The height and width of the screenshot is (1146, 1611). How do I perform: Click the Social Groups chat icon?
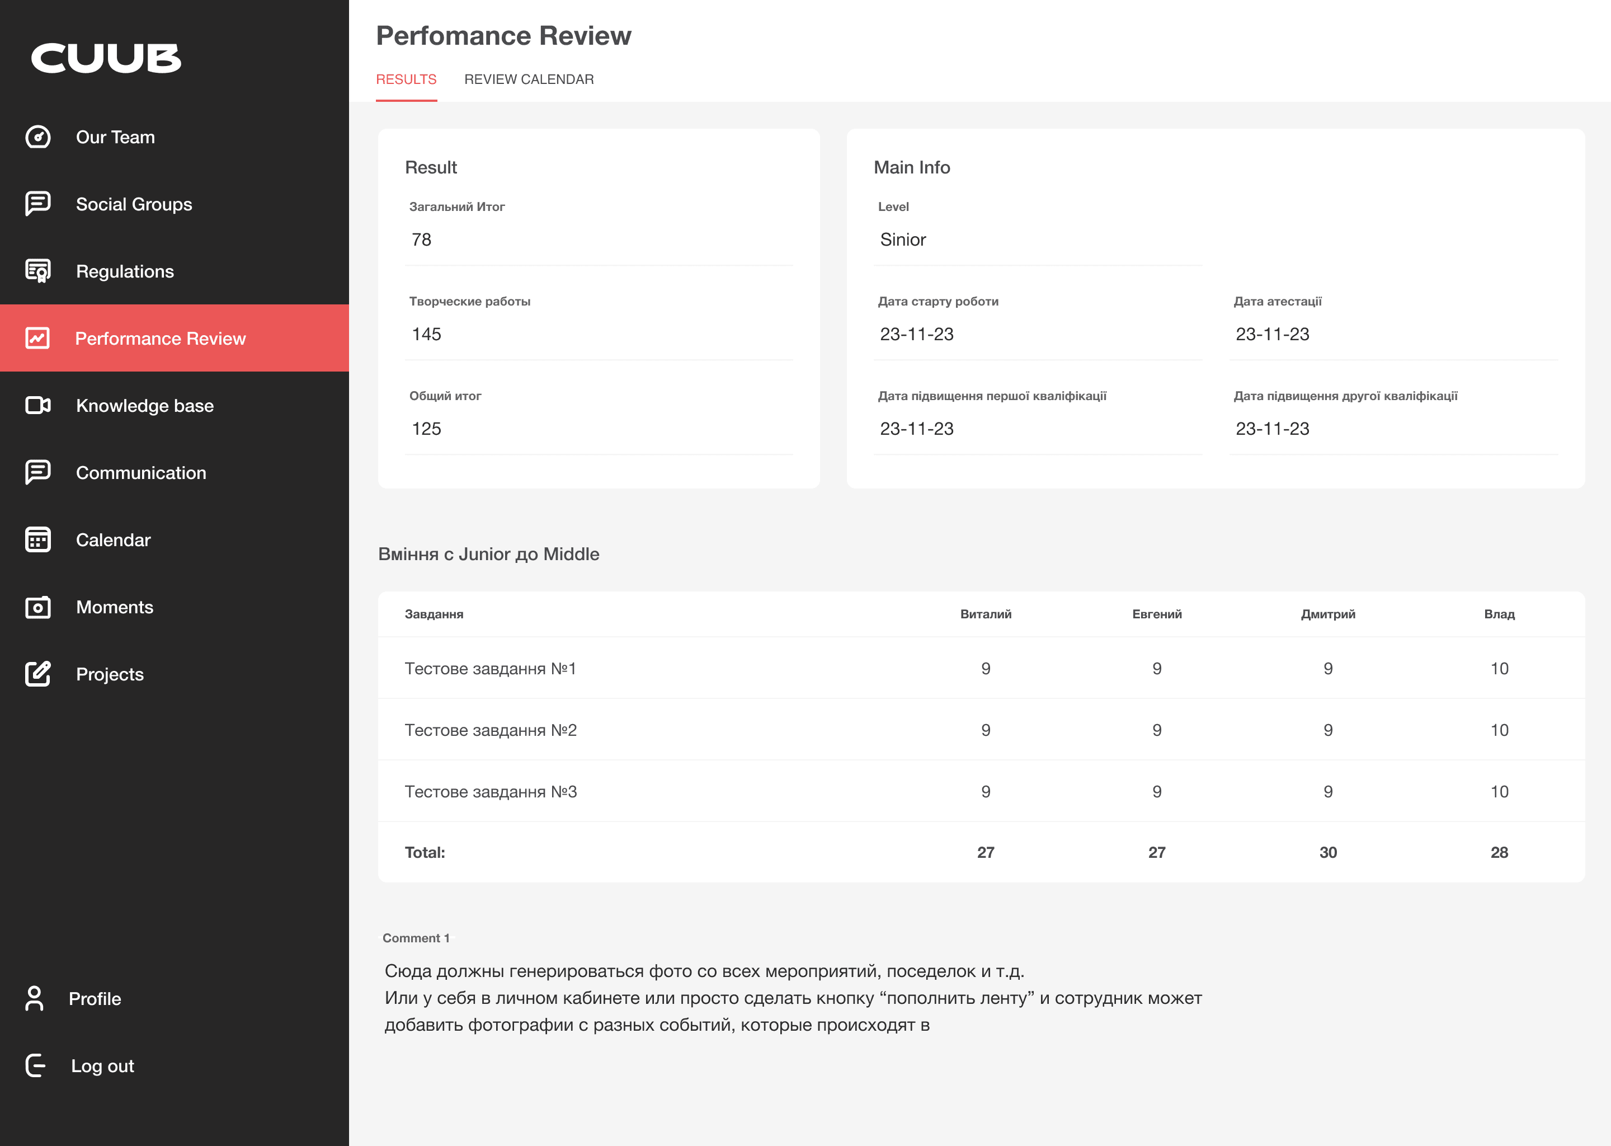click(x=37, y=204)
